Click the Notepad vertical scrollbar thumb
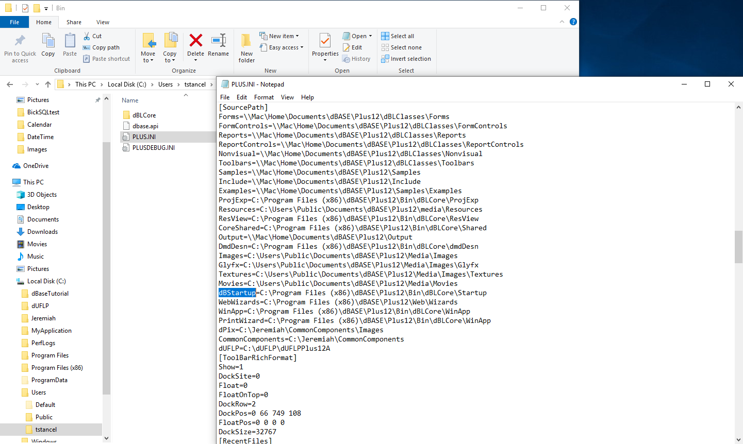Screen dimensions: 743x444 click(738, 247)
